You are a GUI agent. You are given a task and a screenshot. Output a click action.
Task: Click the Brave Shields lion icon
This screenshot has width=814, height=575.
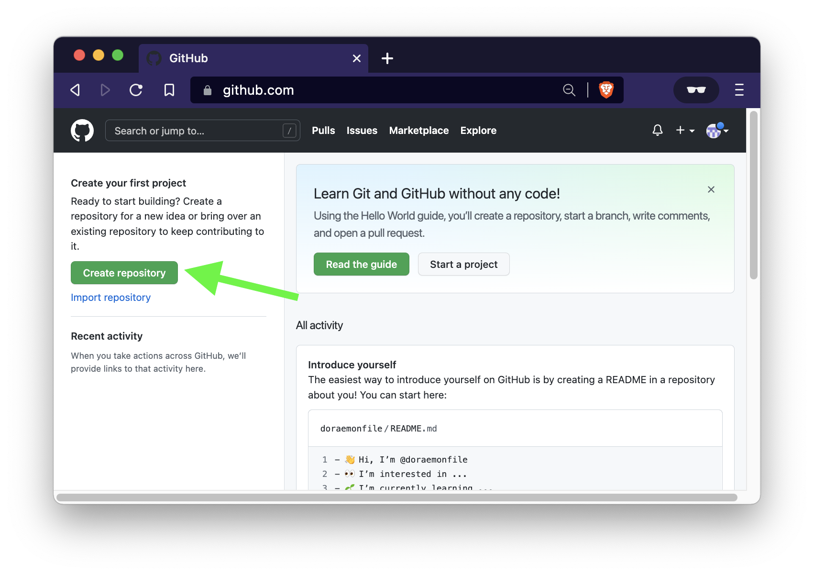point(605,89)
